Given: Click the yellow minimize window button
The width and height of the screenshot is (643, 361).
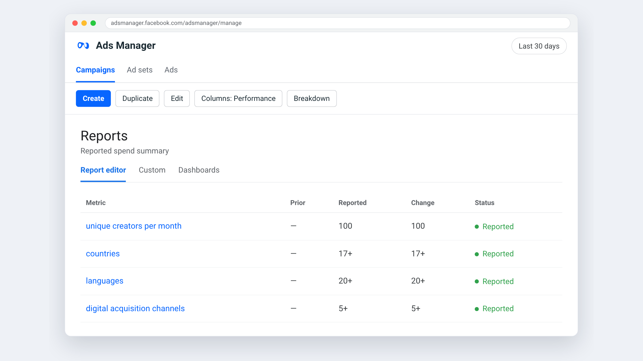Looking at the screenshot, I should [x=84, y=23].
